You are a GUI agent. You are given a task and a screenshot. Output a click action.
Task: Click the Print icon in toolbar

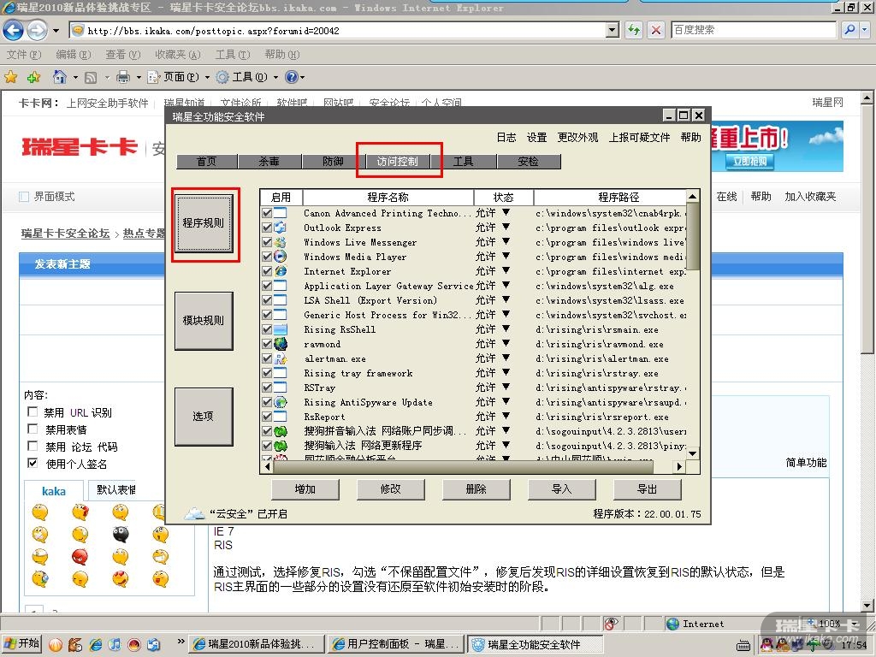123,77
